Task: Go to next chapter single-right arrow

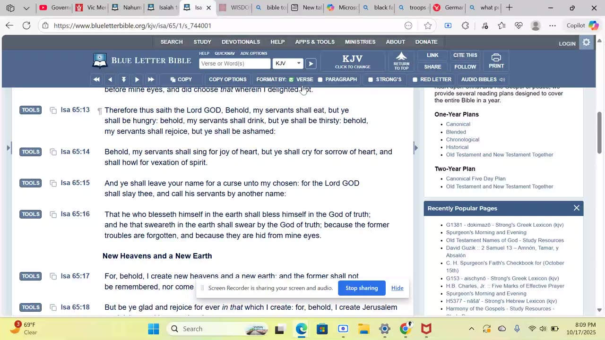Action: 137,79
